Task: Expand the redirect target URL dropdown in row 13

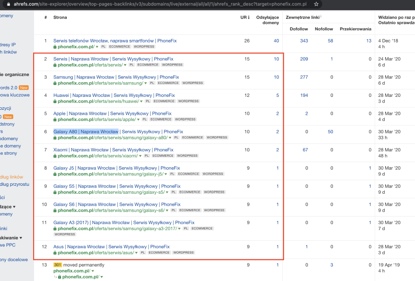Action: click(x=102, y=277)
